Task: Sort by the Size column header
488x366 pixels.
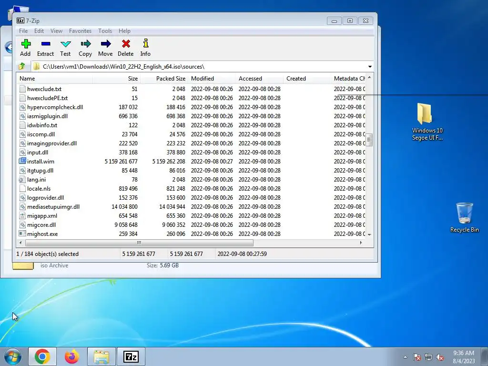Action: tap(116, 79)
